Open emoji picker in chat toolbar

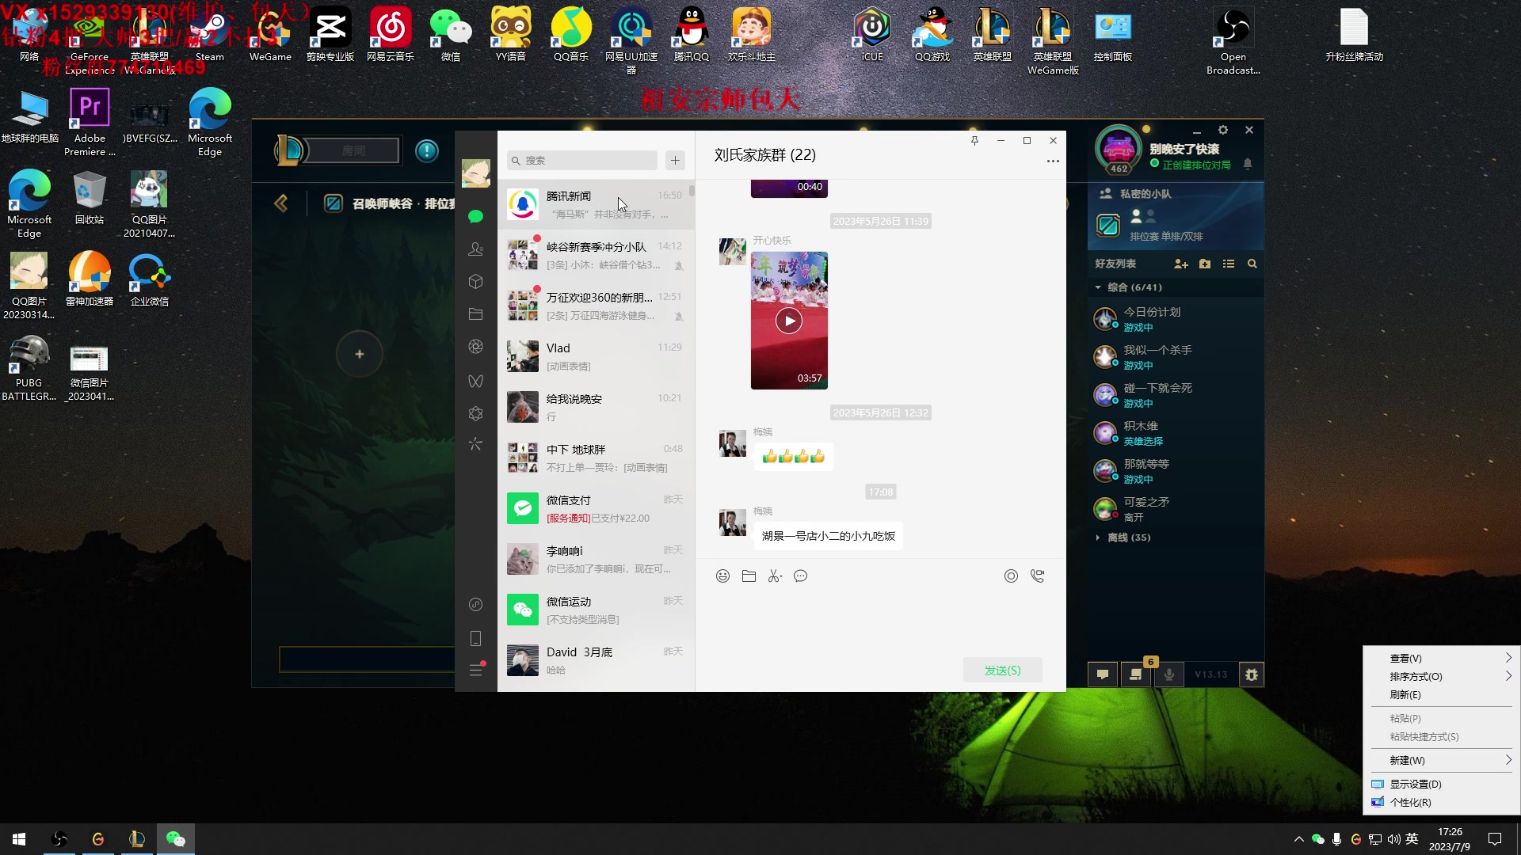[x=722, y=576]
